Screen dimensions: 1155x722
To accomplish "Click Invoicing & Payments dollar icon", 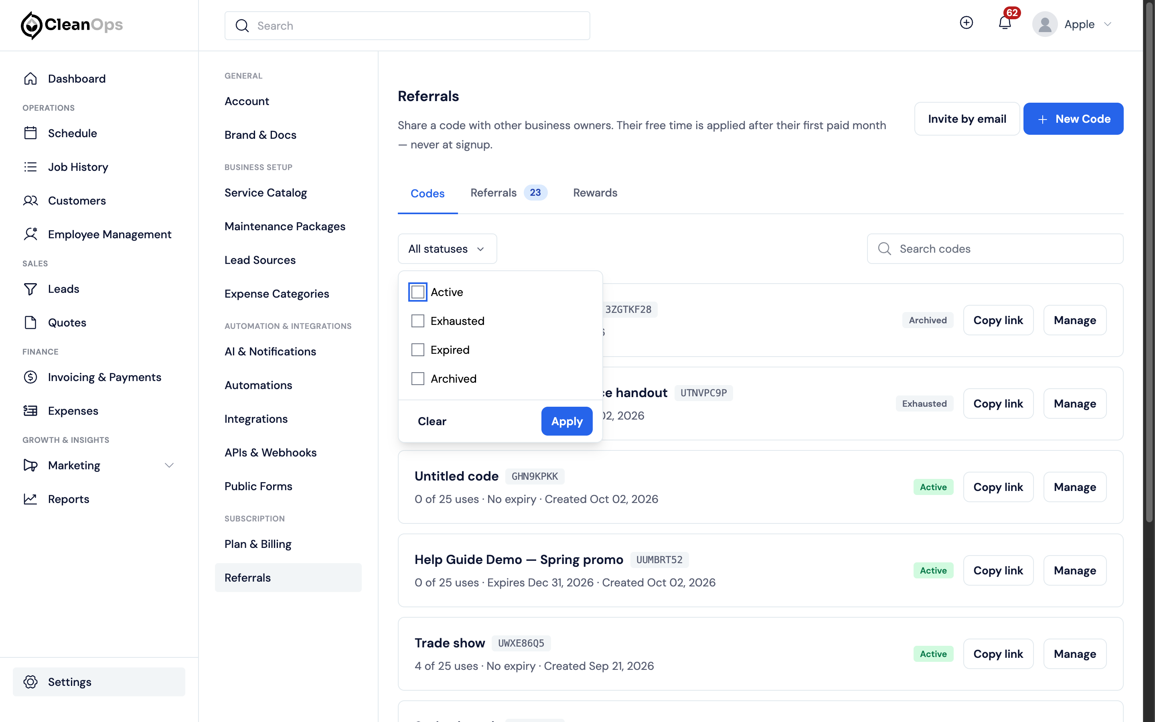I will [30, 377].
